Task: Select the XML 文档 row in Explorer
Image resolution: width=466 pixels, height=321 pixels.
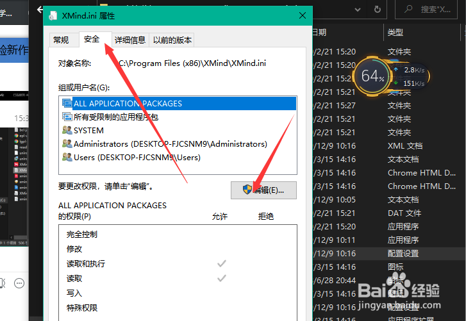Action: tap(389, 146)
